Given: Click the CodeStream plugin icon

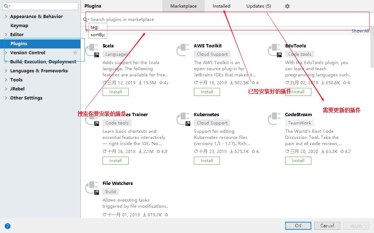Looking at the screenshot, I should point(274,119).
